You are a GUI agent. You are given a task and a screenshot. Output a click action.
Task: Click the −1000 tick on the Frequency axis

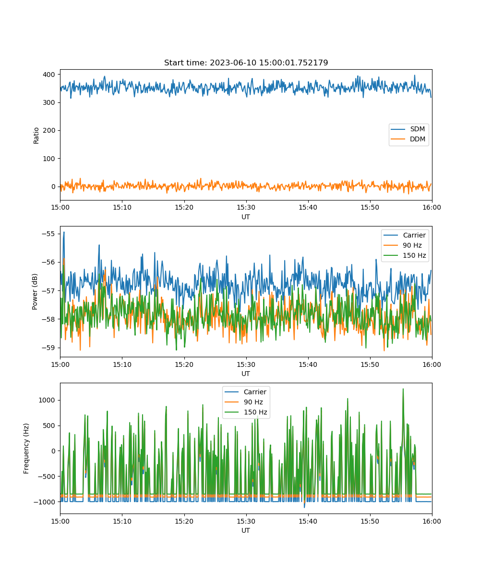[x=45, y=502]
